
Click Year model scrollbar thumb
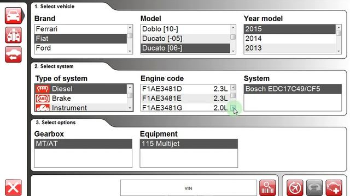[x=339, y=33]
